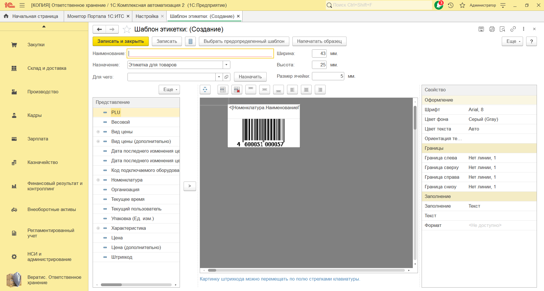Open the Еще menu above the field list

pos(169,90)
